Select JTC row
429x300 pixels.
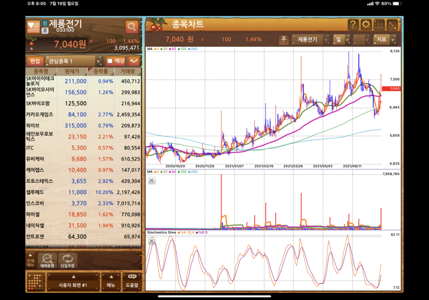tap(83, 148)
